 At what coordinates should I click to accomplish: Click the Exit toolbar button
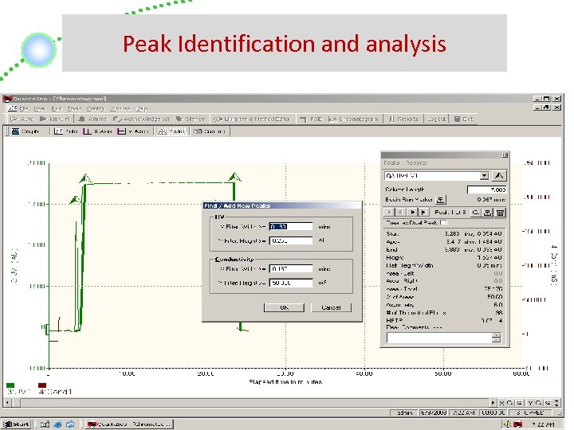point(463,119)
